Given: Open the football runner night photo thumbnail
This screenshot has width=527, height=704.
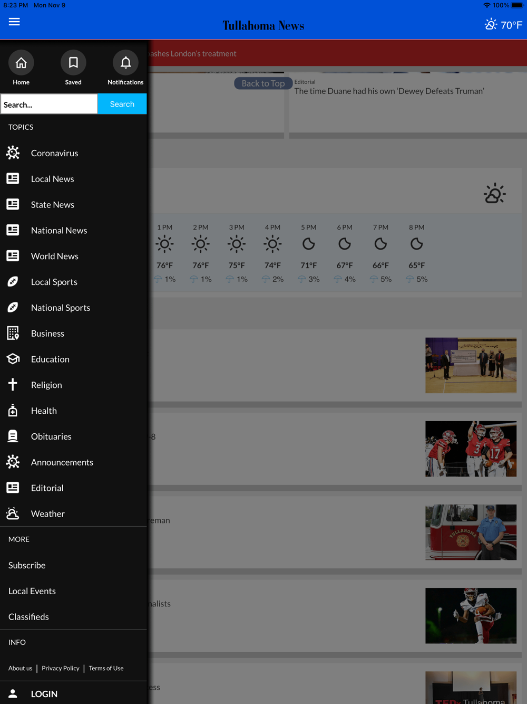Looking at the screenshot, I should point(471,615).
